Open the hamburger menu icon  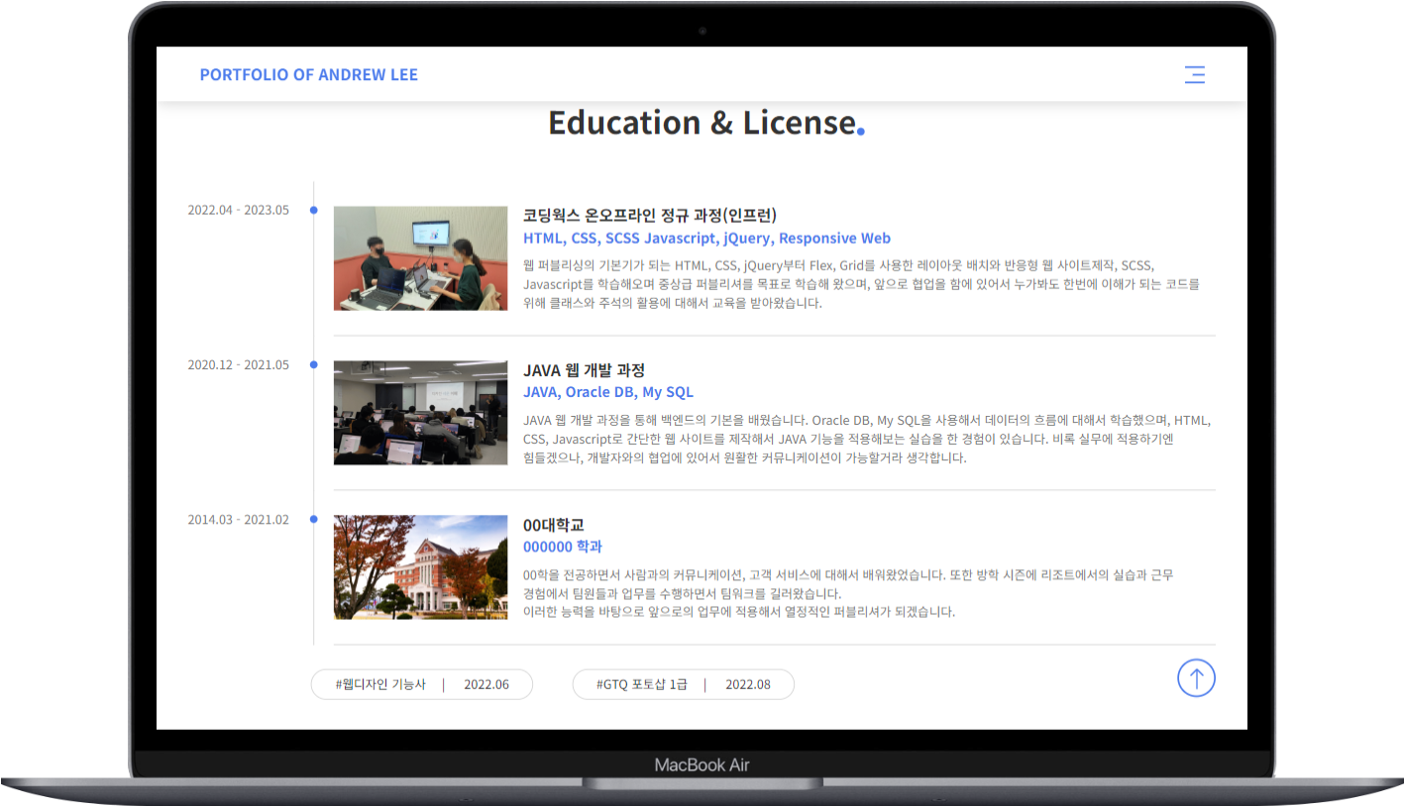[x=1195, y=74]
